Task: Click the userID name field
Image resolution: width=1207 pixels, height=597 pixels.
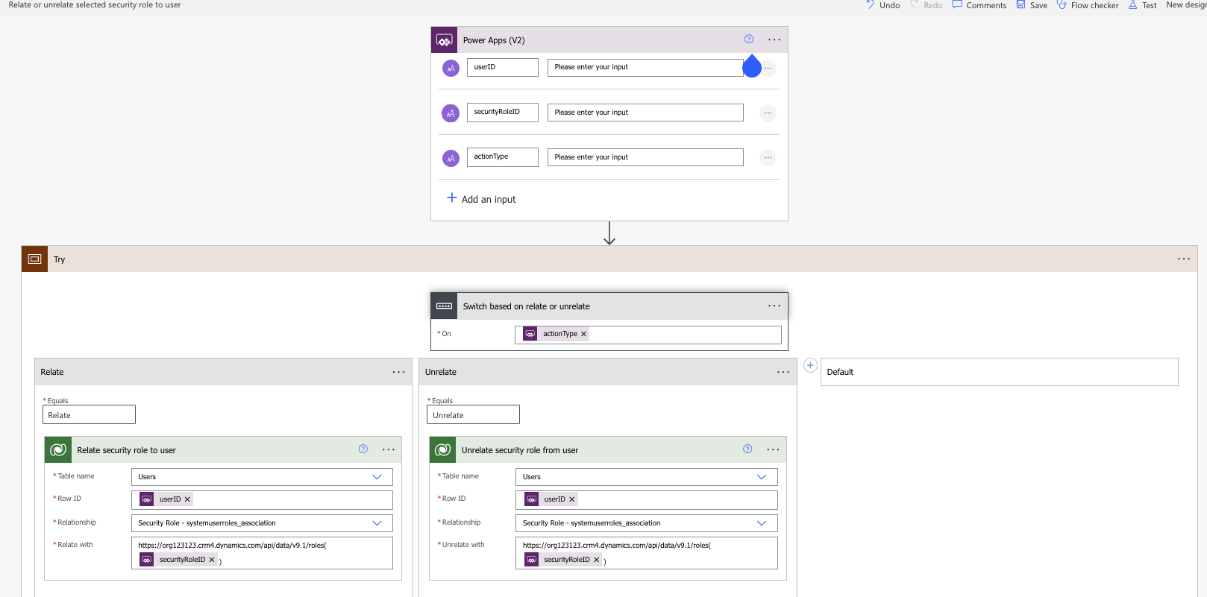Action: (x=502, y=67)
